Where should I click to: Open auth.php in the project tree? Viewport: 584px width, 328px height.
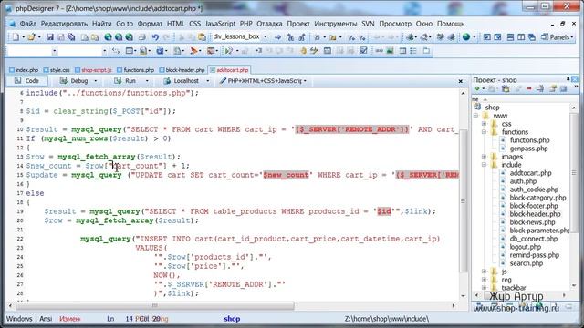(523, 181)
